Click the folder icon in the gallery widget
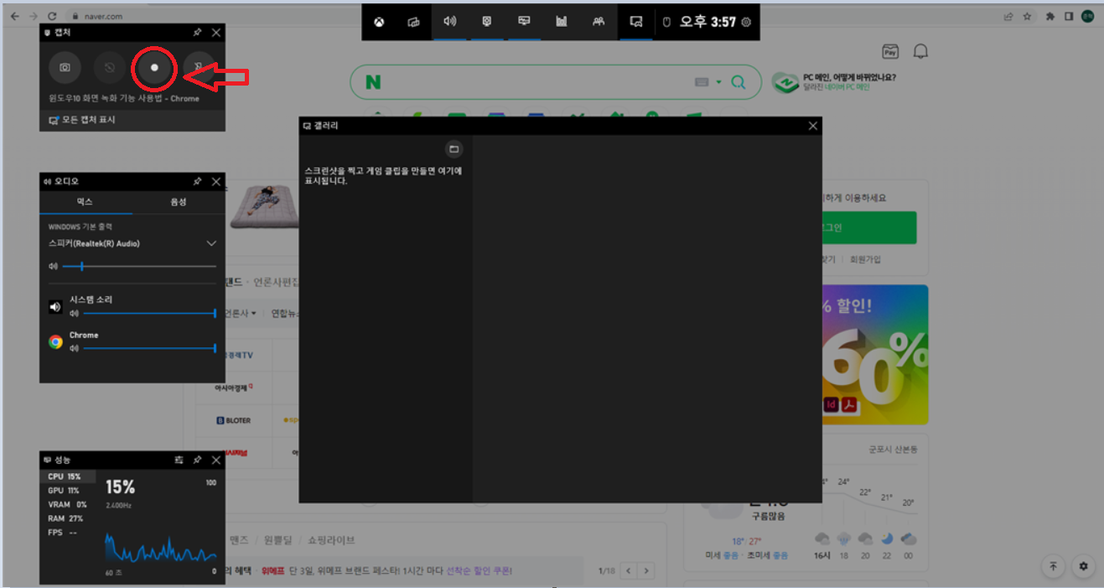 tap(454, 148)
